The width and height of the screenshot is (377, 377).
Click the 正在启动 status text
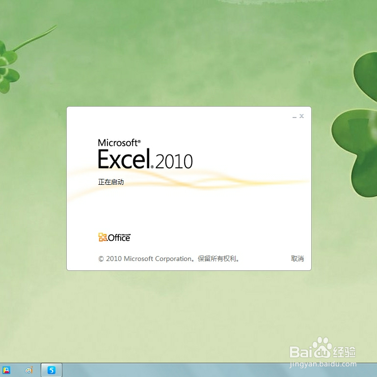pos(111,182)
